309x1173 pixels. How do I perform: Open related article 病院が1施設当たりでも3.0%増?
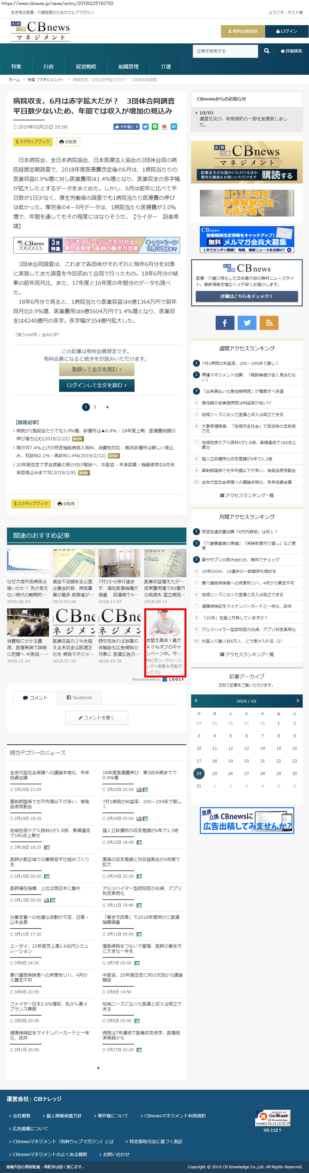pyautogui.click(x=96, y=434)
